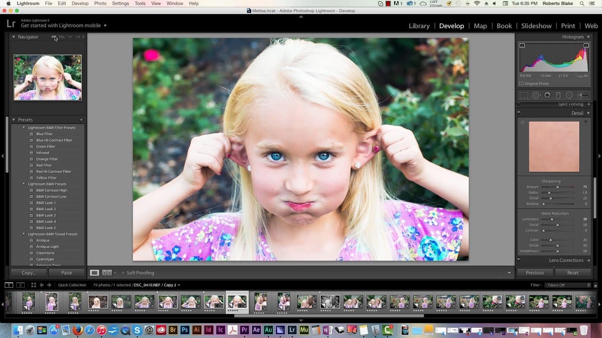Toggle the Split Toning panel switch
This screenshot has width=602, height=338.
(x=519, y=104)
